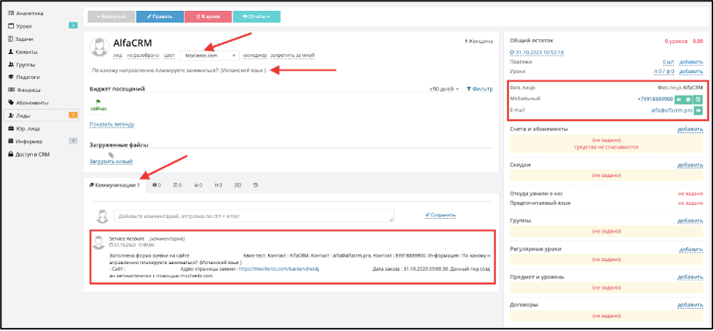This screenshot has width=714, height=331.
Task: Open the Клиенты sidebar item
Action: (26, 52)
